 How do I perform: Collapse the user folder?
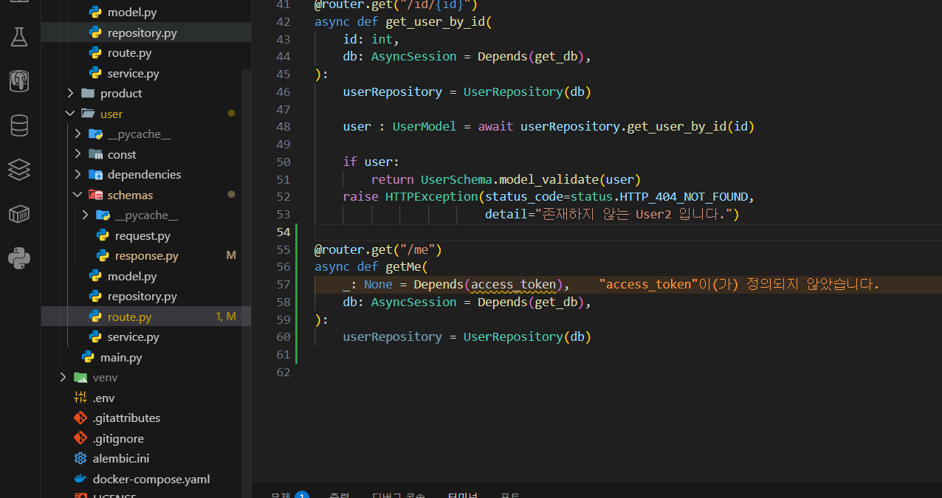71,114
